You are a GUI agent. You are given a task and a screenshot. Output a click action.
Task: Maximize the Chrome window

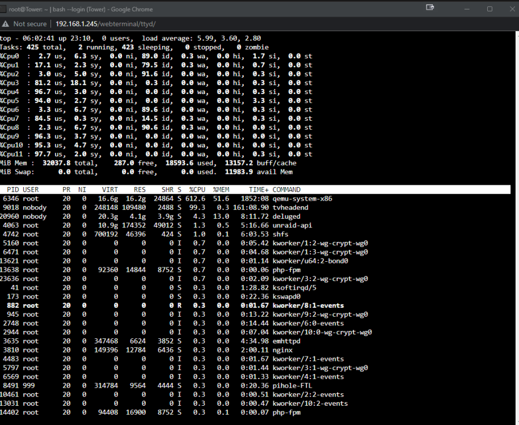click(490, 9)
